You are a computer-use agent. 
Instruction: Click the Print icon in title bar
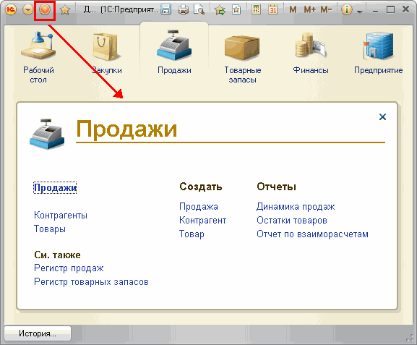[183, 10]
